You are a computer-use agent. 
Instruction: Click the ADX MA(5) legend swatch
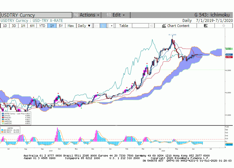tap(2, 132)
